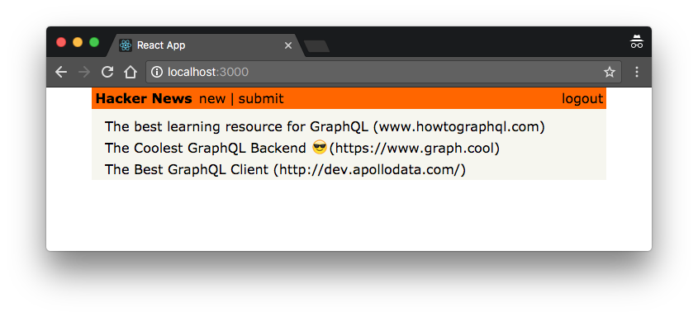The image size is (698, 317).
Task: Open a new tab with the blank tab button
Action: click(316, 46)
